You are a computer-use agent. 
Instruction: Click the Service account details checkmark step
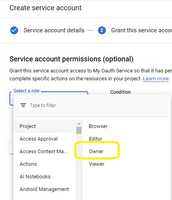point(14,30)
